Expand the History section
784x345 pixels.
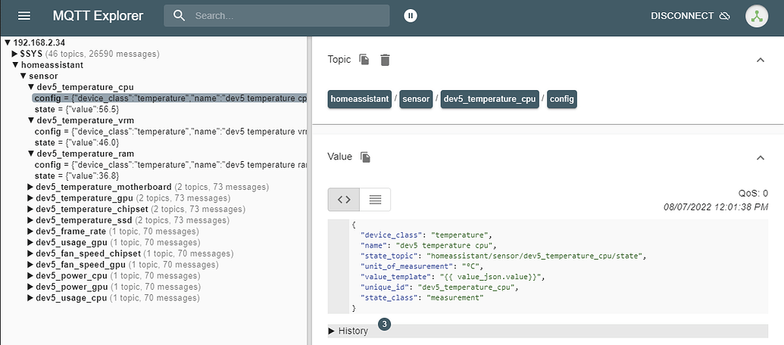click(348, 331)
